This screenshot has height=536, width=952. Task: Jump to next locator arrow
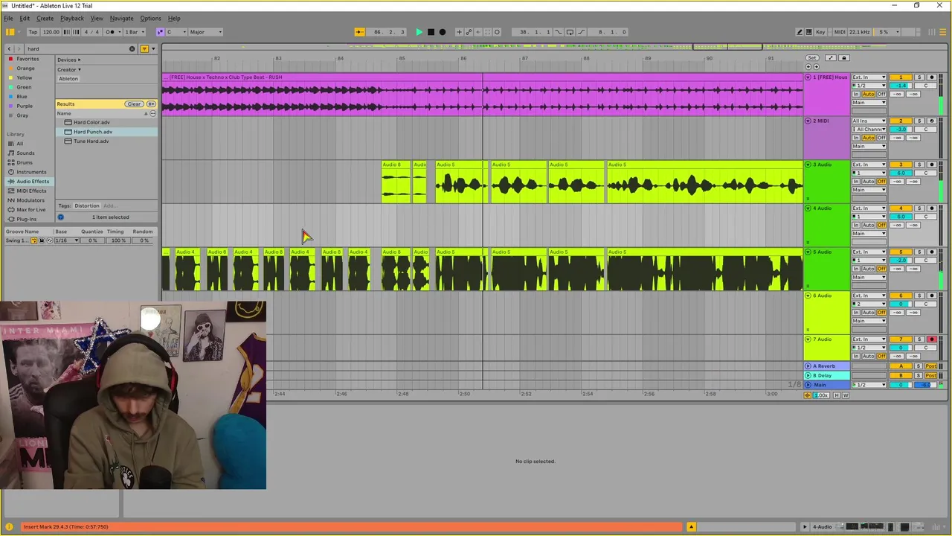[x=816, y=66]
